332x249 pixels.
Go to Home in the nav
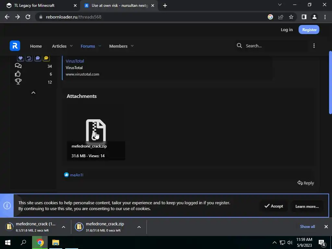36,46
